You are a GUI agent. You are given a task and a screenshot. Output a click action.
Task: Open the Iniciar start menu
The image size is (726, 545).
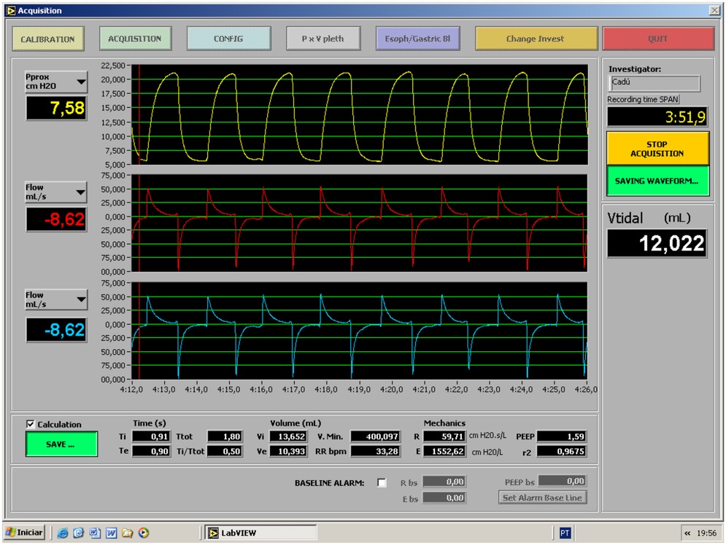[24, 533]
